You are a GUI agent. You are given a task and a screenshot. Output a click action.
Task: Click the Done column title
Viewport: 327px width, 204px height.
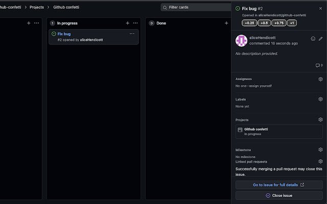point(161,23)
